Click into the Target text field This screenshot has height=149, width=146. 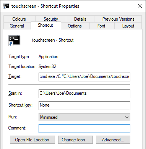pos(84,77)
